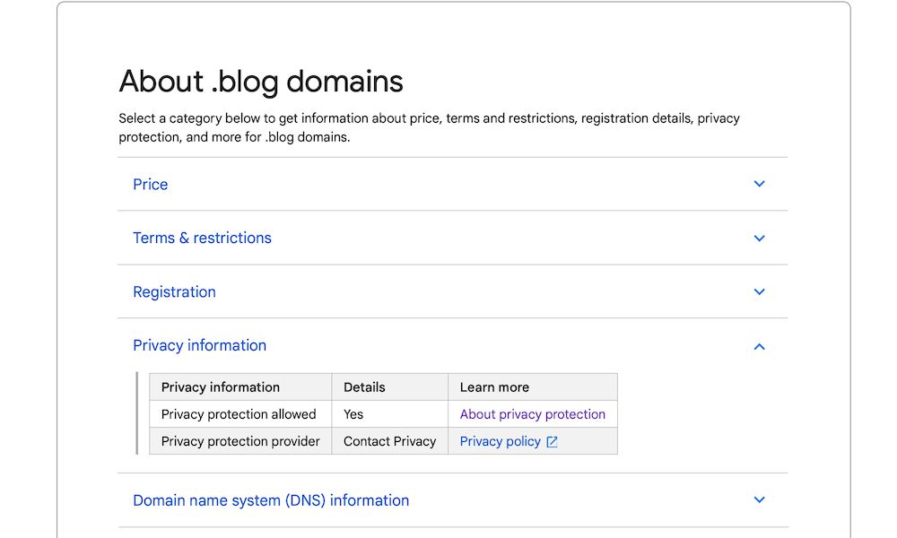897x538 pixels.
Task: Click the Yes value under Details
Action: [x=351, y=413]
